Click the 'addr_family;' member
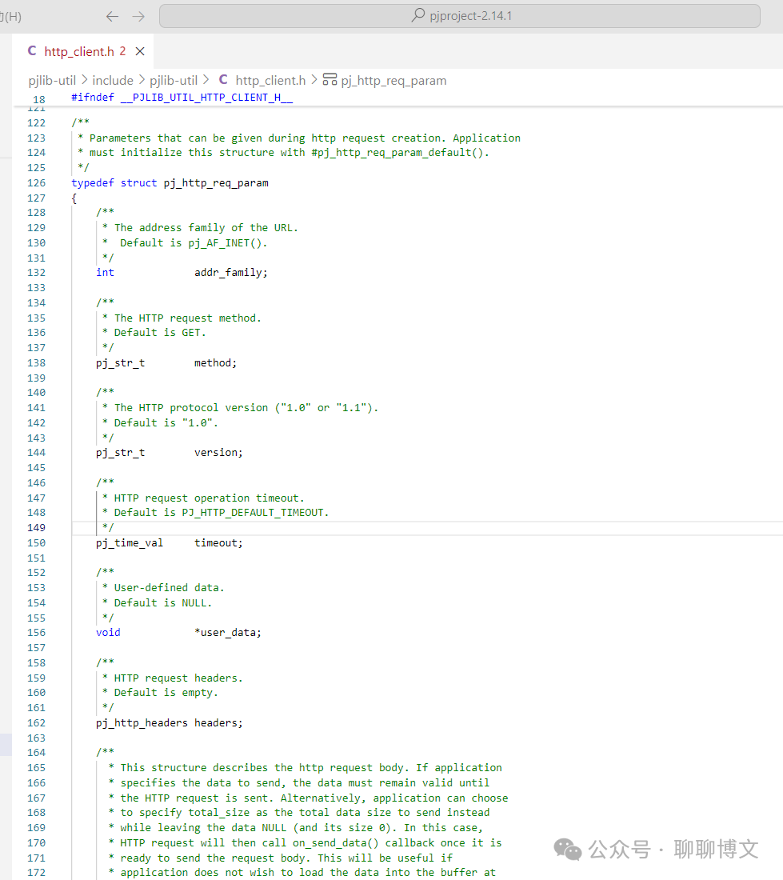The width and height of the screenshot is (783, 880). [231, 273]
